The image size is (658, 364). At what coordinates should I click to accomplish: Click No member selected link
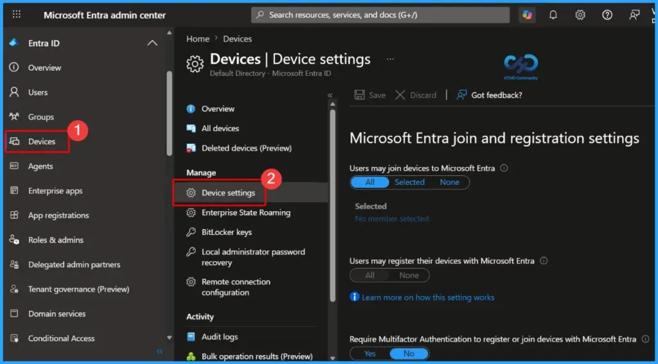click(391, 219)
